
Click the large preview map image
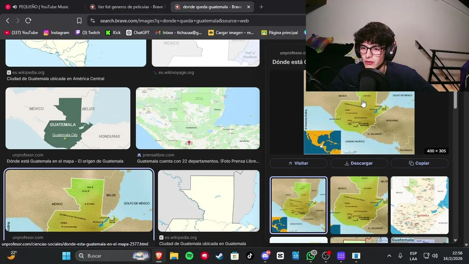click(x=359, y=123)
